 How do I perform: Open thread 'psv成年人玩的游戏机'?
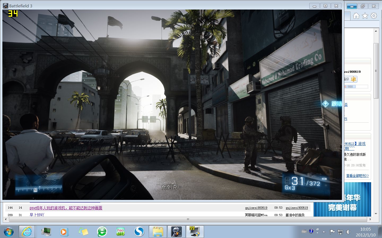click(x=66, y=208)
